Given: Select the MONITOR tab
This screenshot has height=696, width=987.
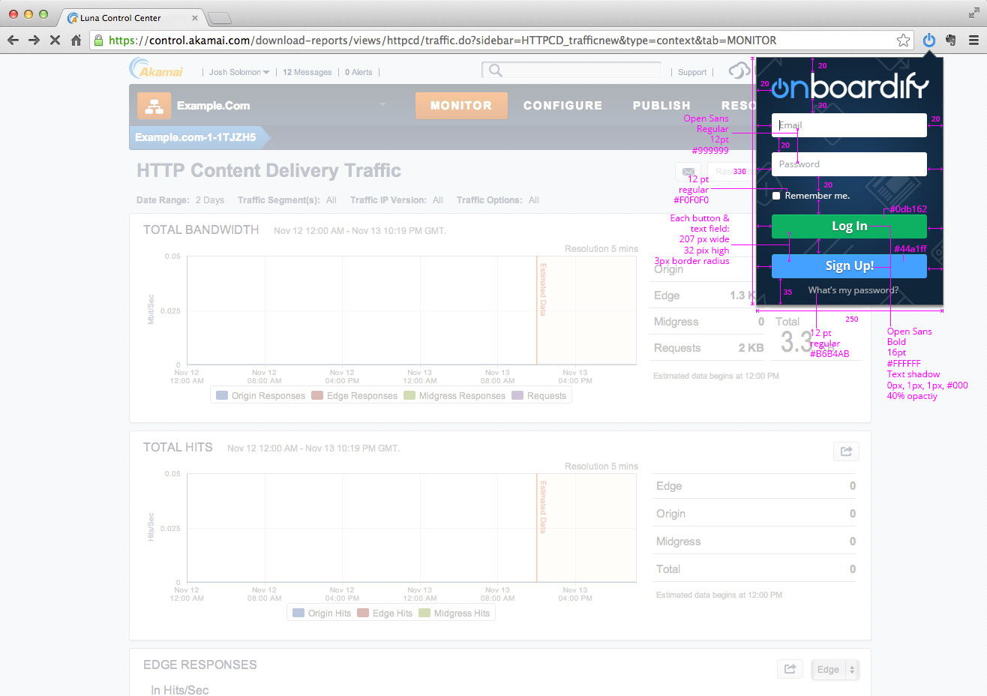Looking at the screenshot, I should [x=461, y=106].
